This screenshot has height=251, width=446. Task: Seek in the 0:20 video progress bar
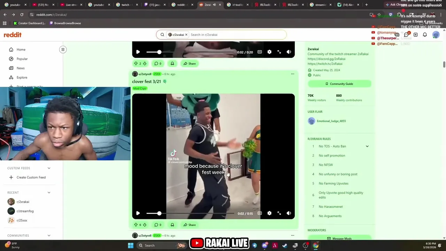(x=190, y=52)
